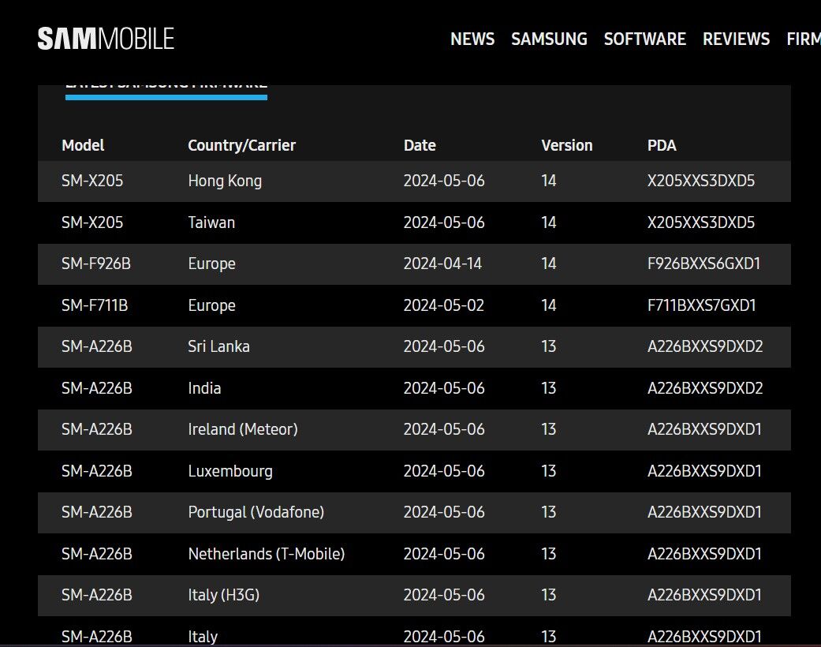The width and height of the screenshot is (821, 647).
Task: Click PDA A226BXXS9DXD2 in India row
Action: point(705,388)
